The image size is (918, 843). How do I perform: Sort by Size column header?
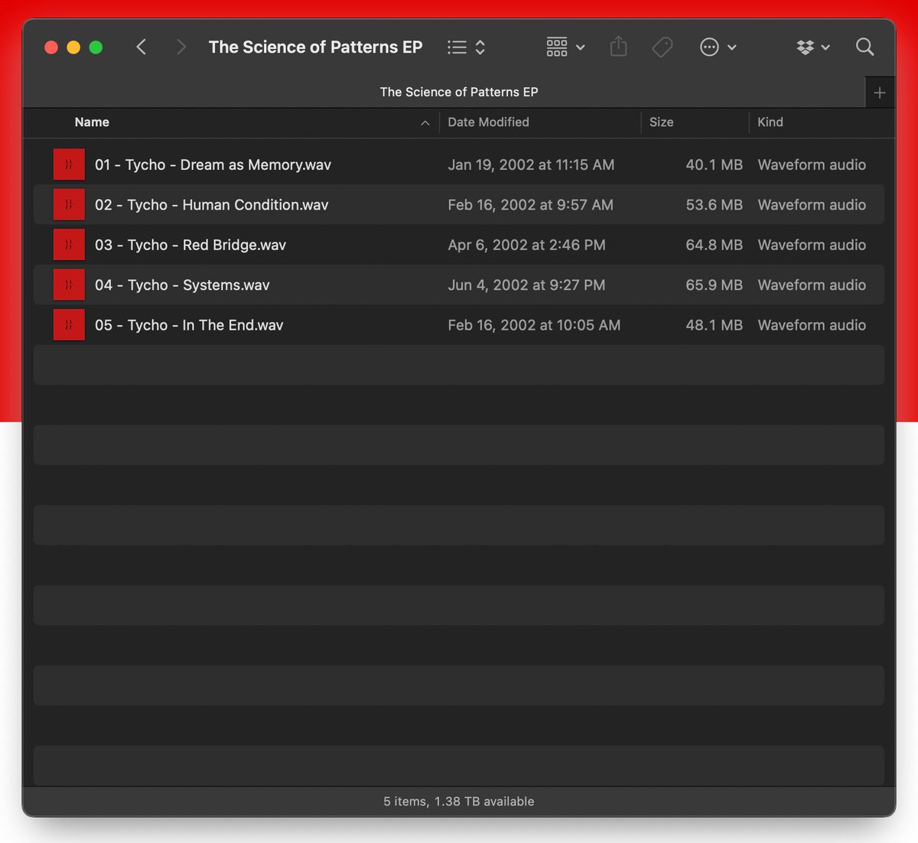(662, 122)
